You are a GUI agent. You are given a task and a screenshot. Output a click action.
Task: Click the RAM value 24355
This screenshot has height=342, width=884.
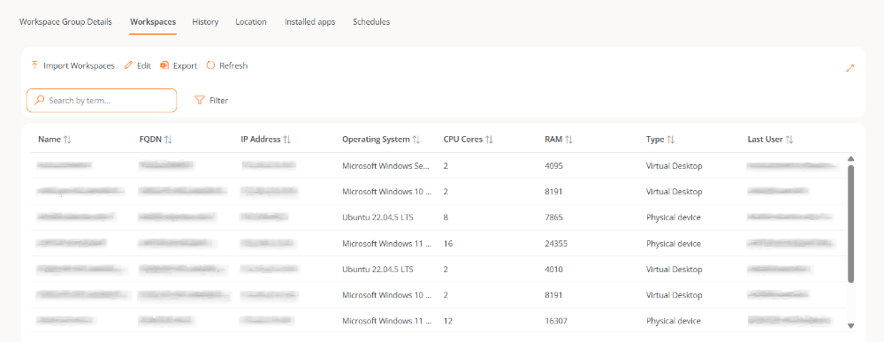556,244
